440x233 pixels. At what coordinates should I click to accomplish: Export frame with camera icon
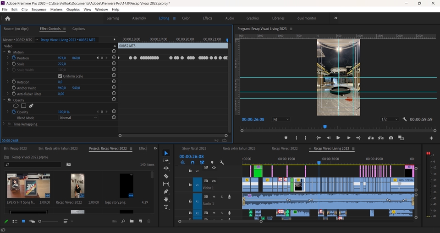[x=391, y=138]
